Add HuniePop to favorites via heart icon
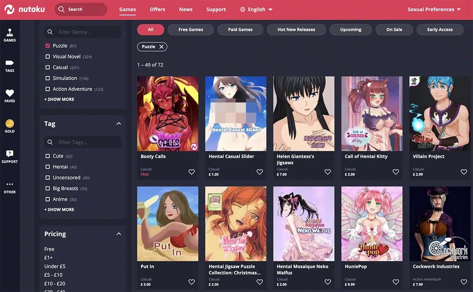This screenshot has height=292, width=473. [396, 282]
